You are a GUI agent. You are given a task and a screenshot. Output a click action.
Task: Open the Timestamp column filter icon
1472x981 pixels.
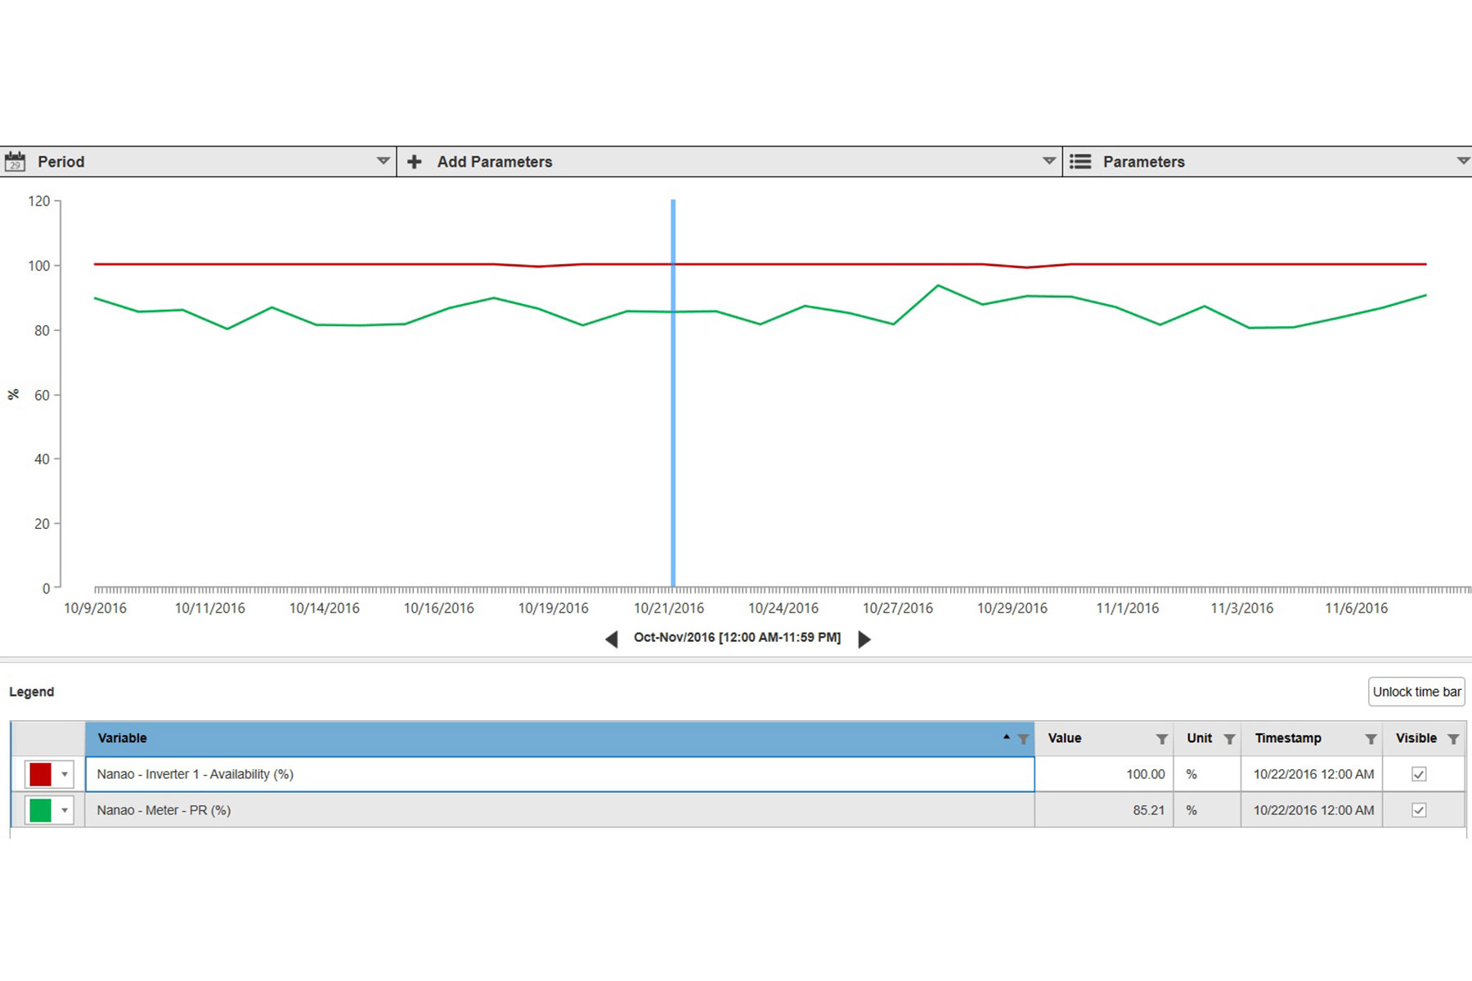pos(1371,739)
